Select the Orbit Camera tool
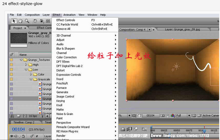 pos(42,21)
